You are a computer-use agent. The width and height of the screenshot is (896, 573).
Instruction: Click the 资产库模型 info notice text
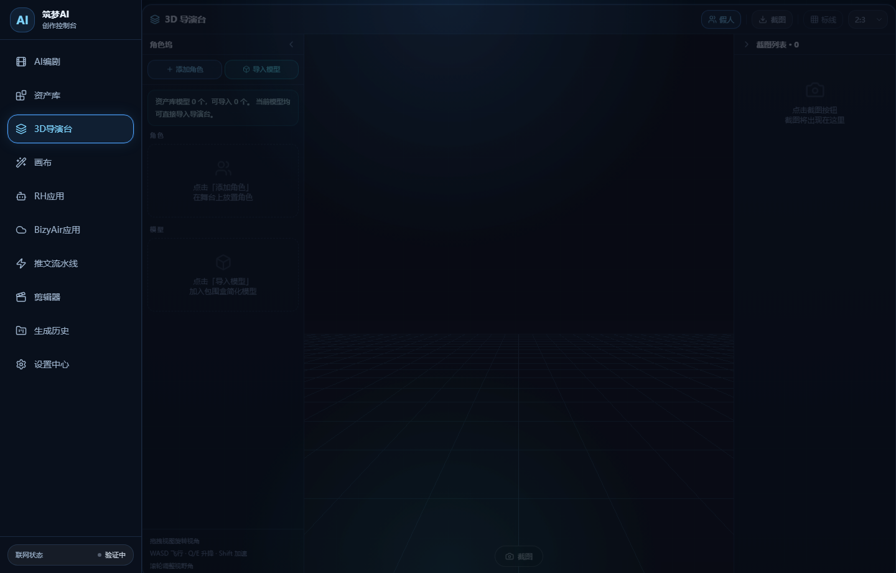pos(223,108)
